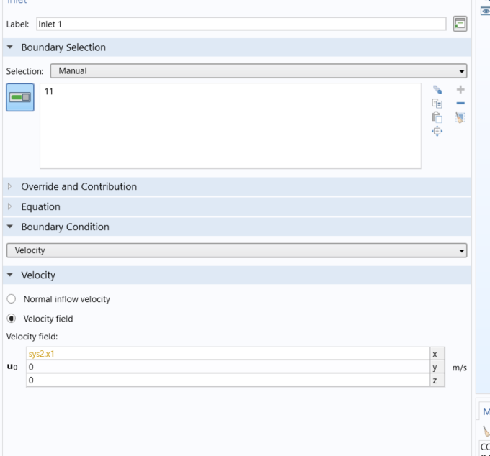This screenshot has height=456, width=490.
Task: Open the Selection dropdown showing Manual
Action: (258, 71)
